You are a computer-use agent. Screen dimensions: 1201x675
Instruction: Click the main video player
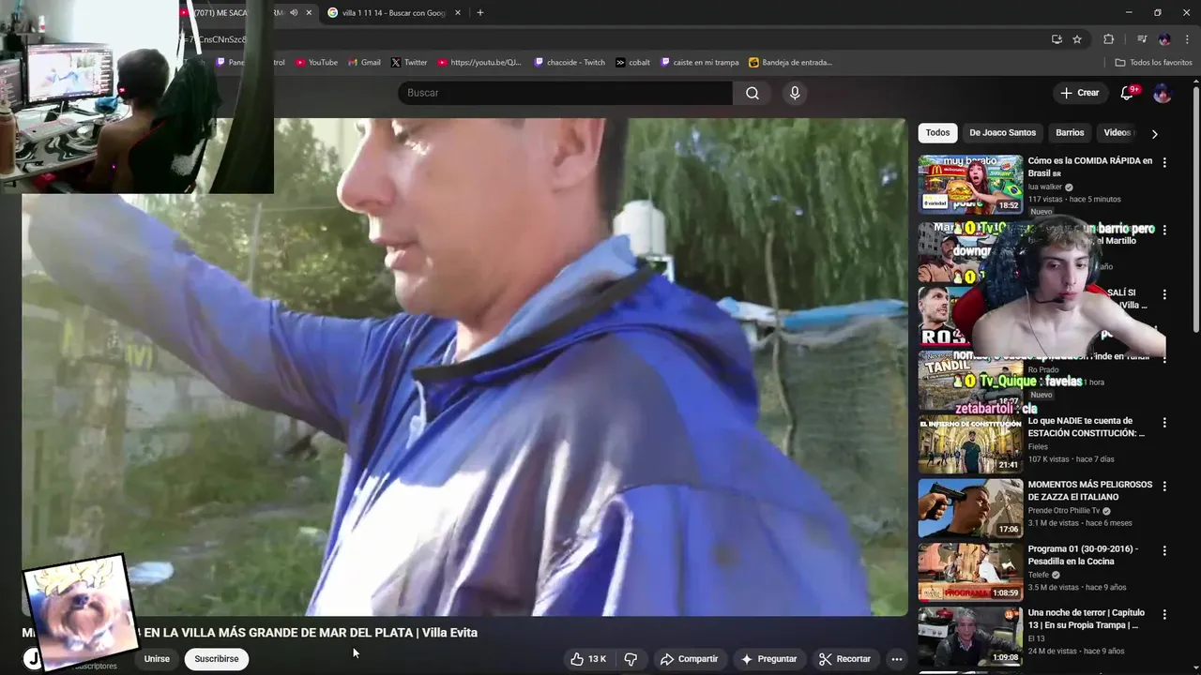click(464, 367)
